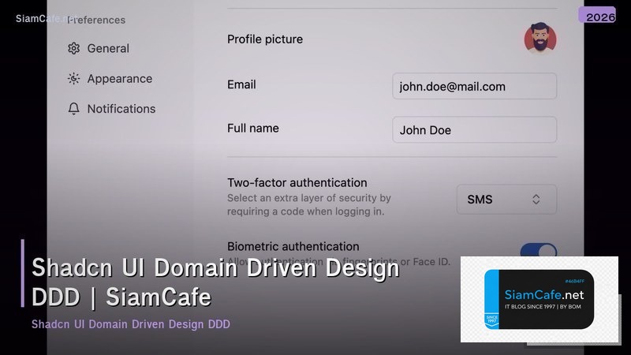Click the General gear icon
Image resolution: width=631 pixels, height=355 pixels.
pos(73,48)
